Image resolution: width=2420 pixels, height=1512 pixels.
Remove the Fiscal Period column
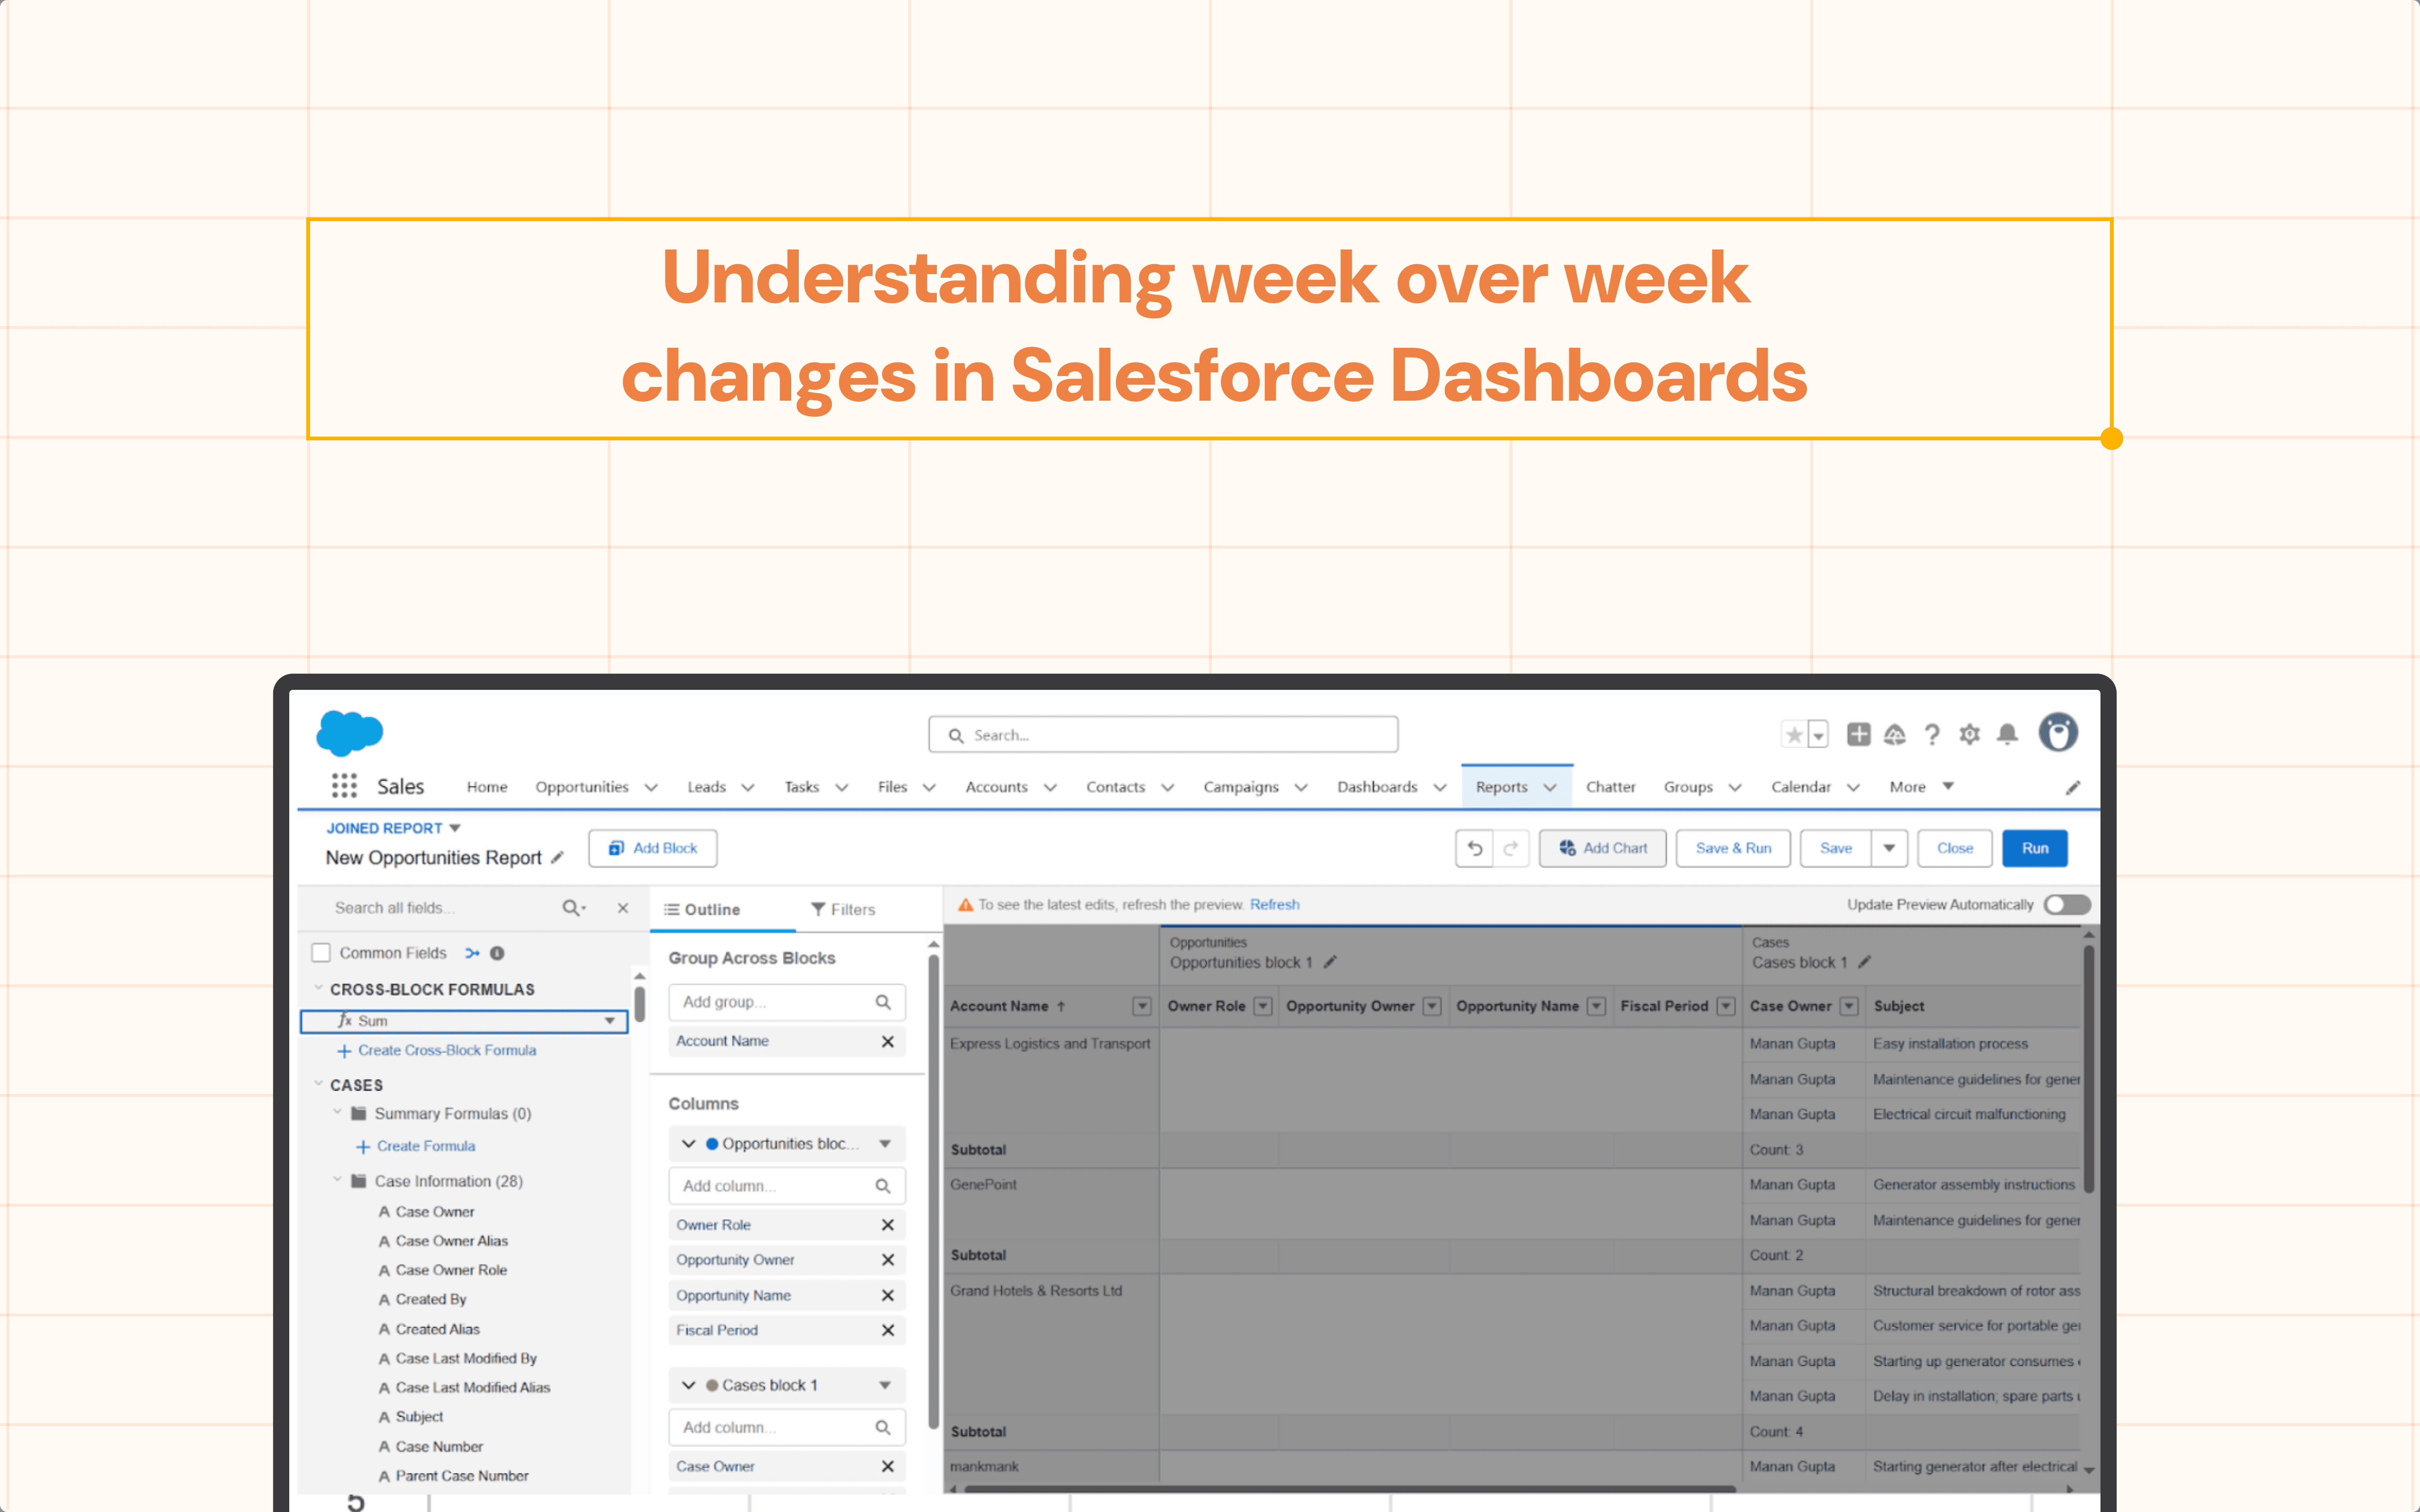point(887,1330)
